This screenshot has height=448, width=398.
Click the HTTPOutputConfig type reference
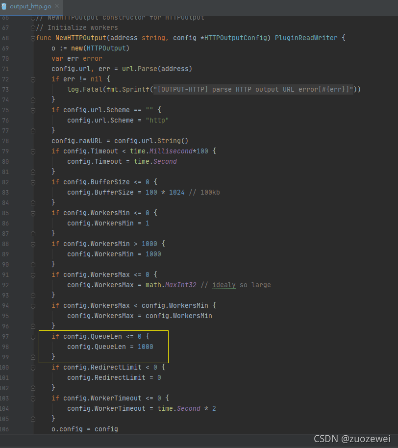pyautogui.click(x=236, y=38)
